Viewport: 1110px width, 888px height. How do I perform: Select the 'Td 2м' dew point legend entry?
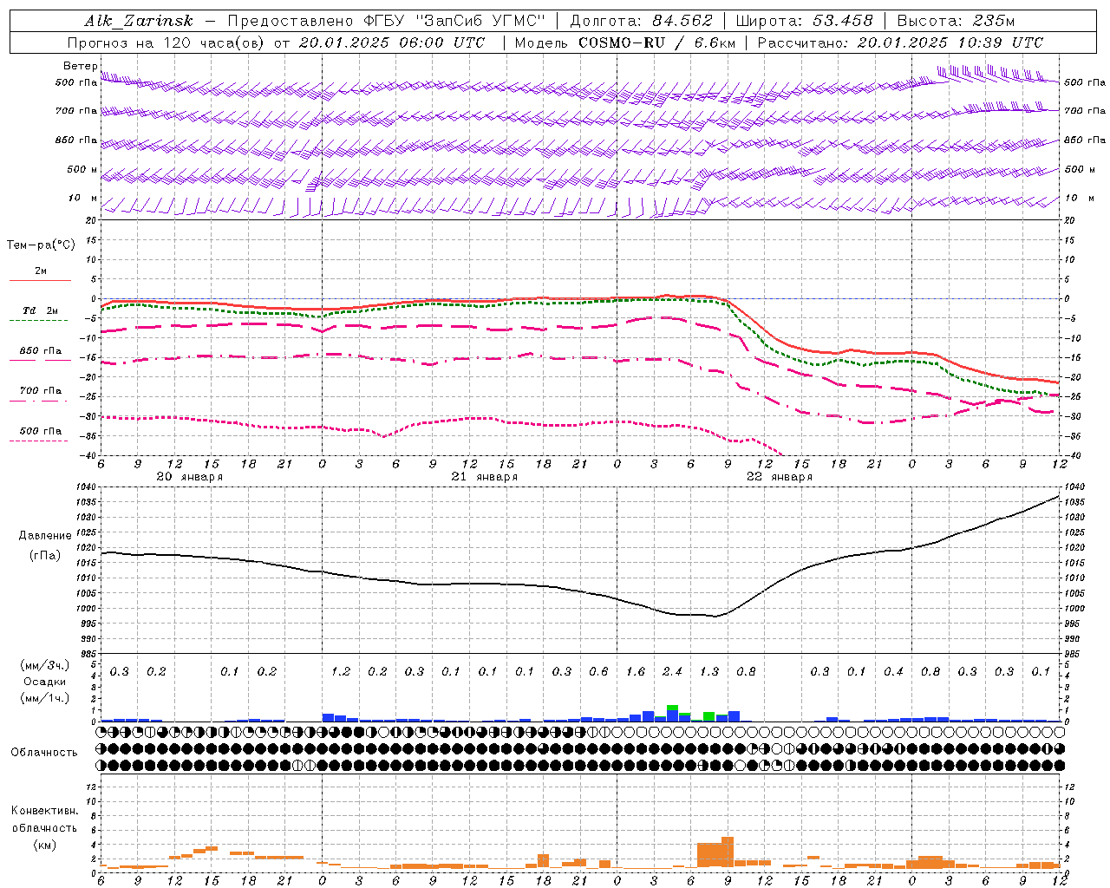41,310
